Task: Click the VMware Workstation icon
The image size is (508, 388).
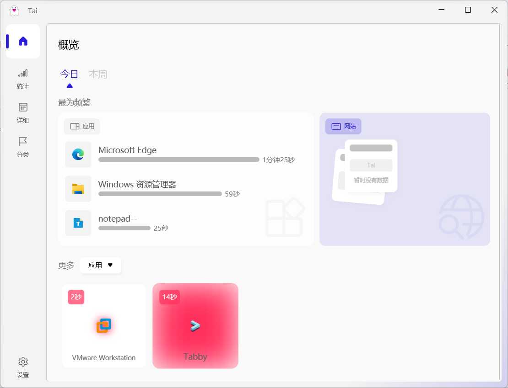Action: [104, 325]
